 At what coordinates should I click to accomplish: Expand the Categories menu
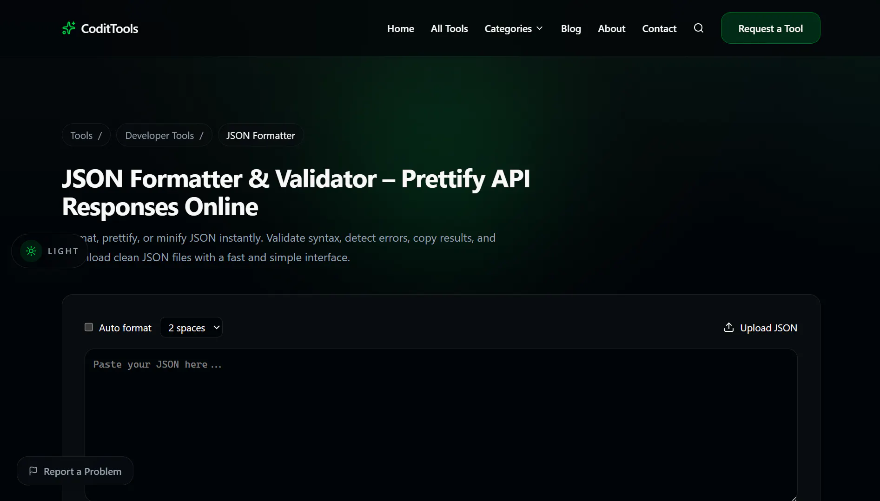tap(514, 28)
